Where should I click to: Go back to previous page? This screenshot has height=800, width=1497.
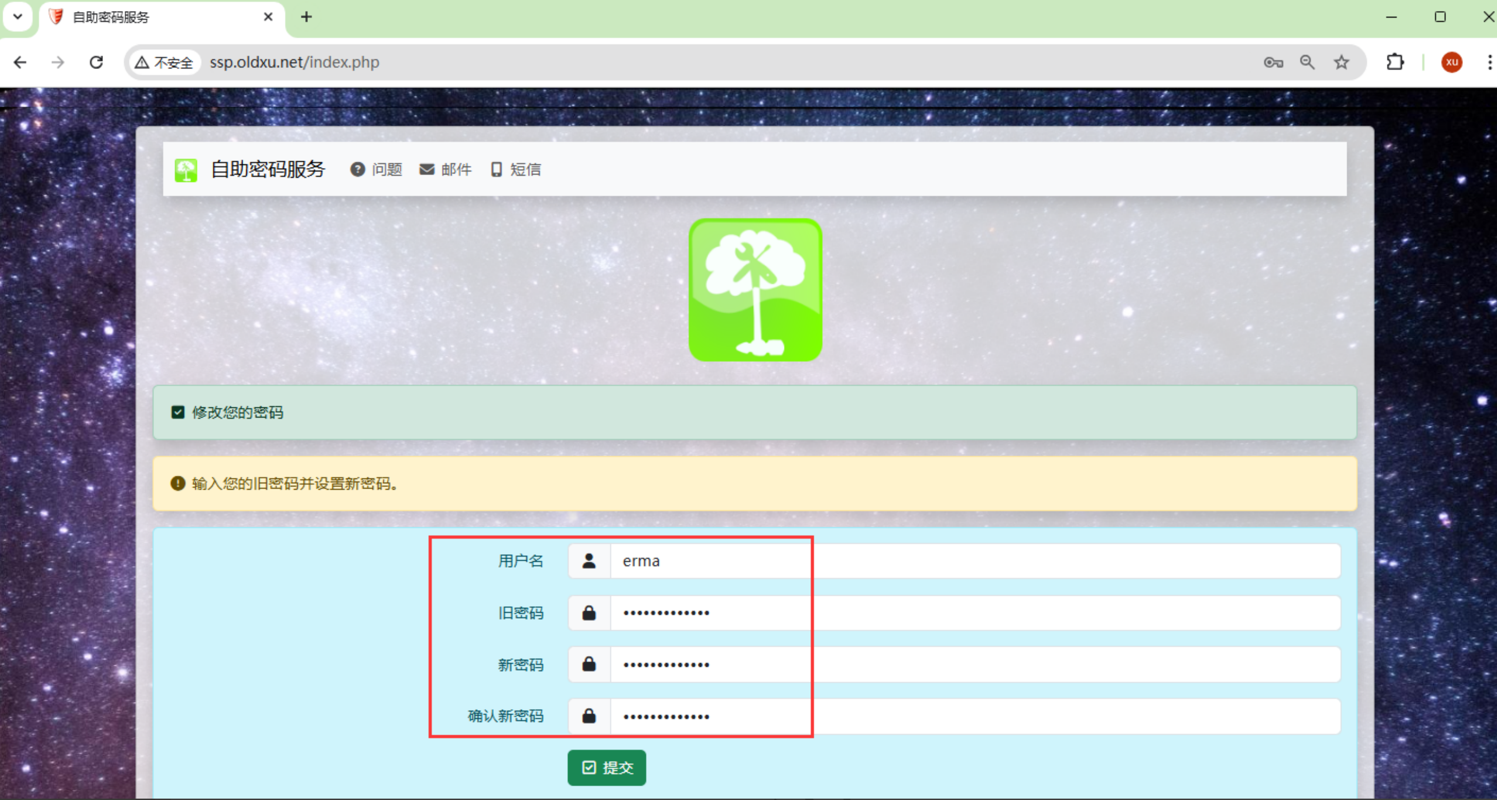(20, 62)
